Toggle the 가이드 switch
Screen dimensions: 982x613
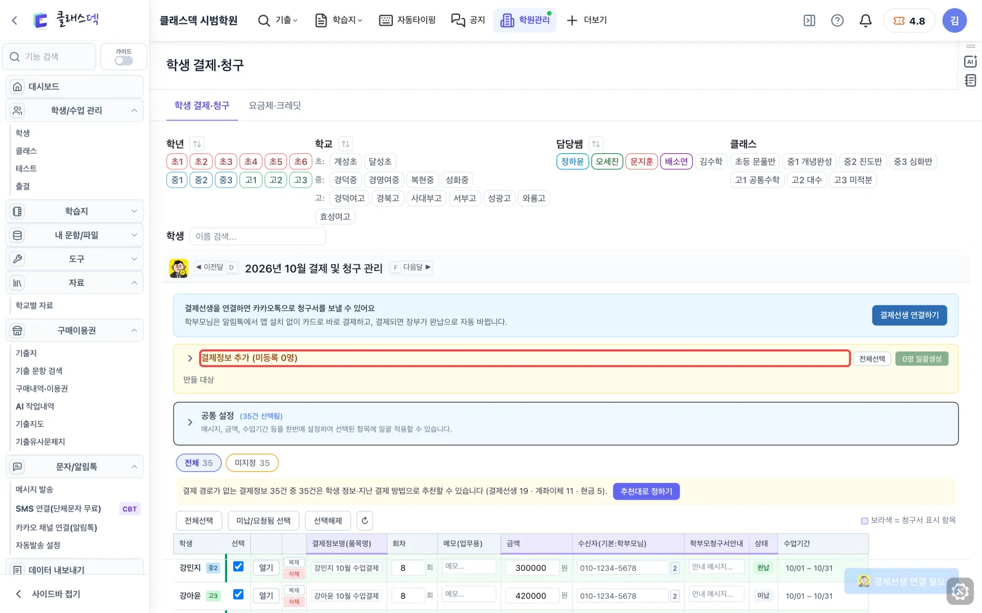(123, 61)
